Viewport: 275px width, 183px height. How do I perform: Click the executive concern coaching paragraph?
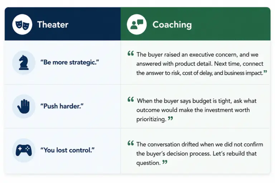click(200, 64)
